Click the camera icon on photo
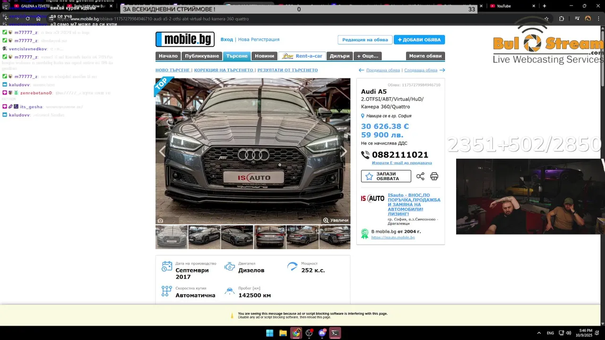Screen dimensions: 605x340 click(161, 221)
